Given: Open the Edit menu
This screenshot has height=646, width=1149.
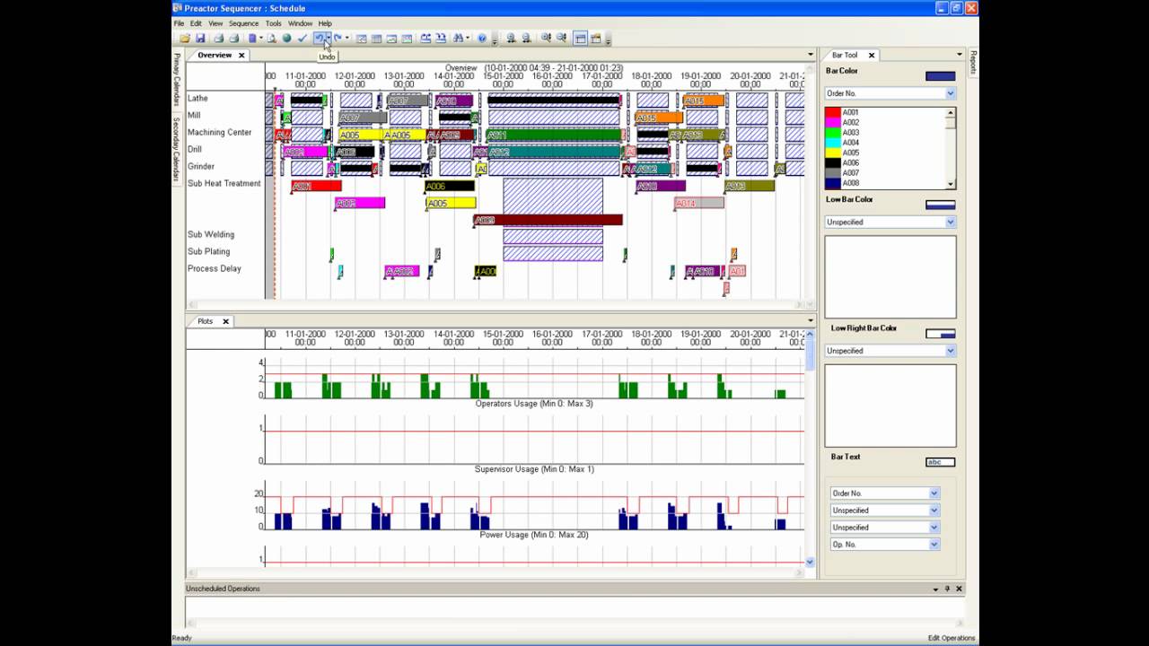Looking at the screenshot, I should coord(196,23).
